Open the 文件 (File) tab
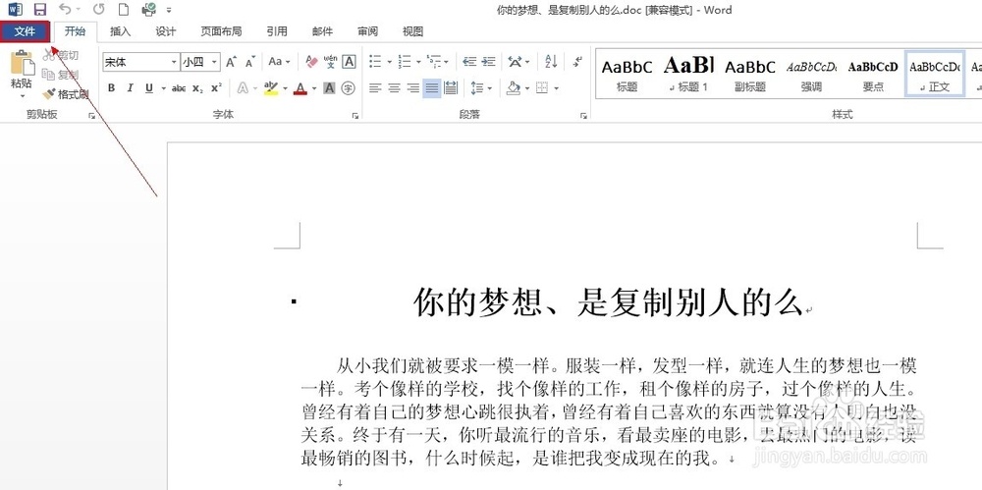This screenshot has height=490, width=982. pos(26,31)
